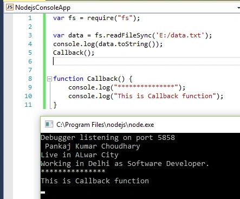Click "Working in Delhi as Software Developer." line
Image resolution: width=240 pixels, height=199 pixels.
coord(125,164)
